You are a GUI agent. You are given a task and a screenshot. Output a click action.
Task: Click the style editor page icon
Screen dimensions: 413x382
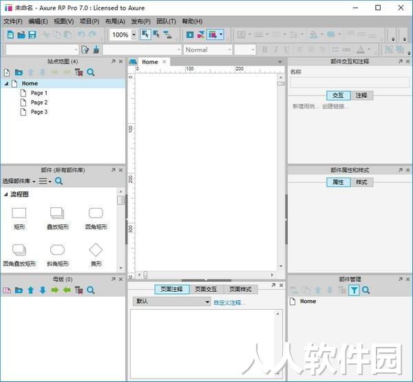pos(85,50)
